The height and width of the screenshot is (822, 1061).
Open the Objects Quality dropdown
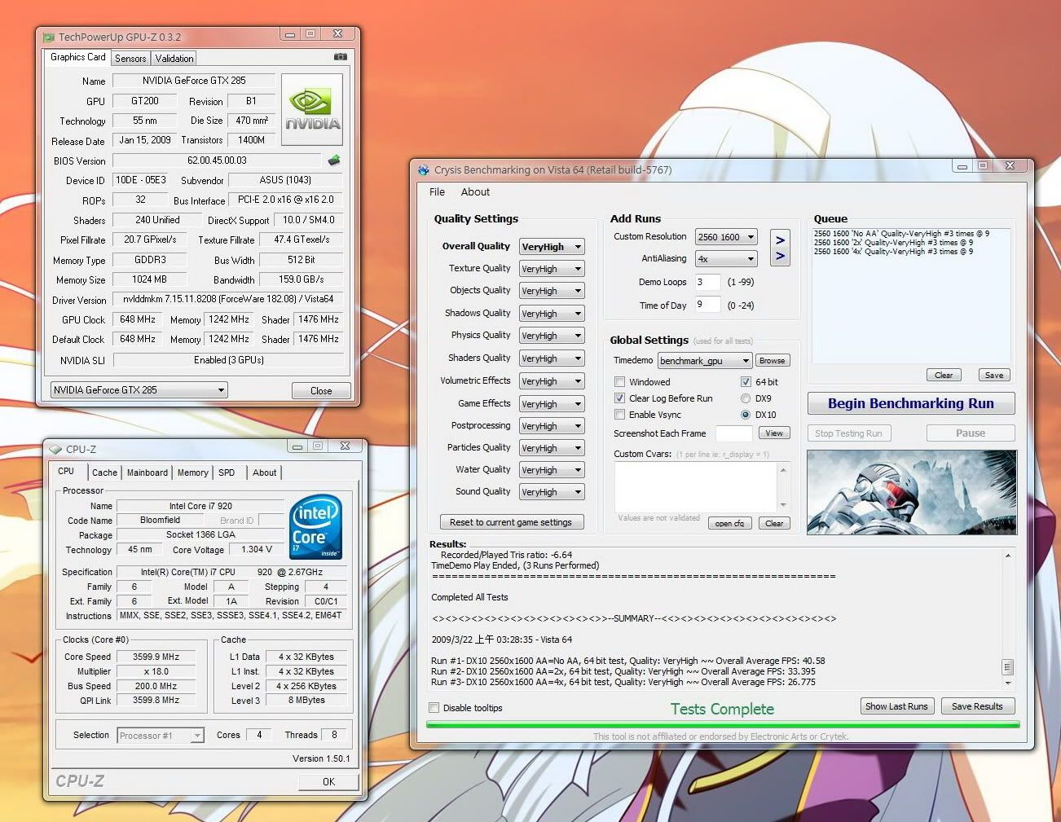point(552,291)
